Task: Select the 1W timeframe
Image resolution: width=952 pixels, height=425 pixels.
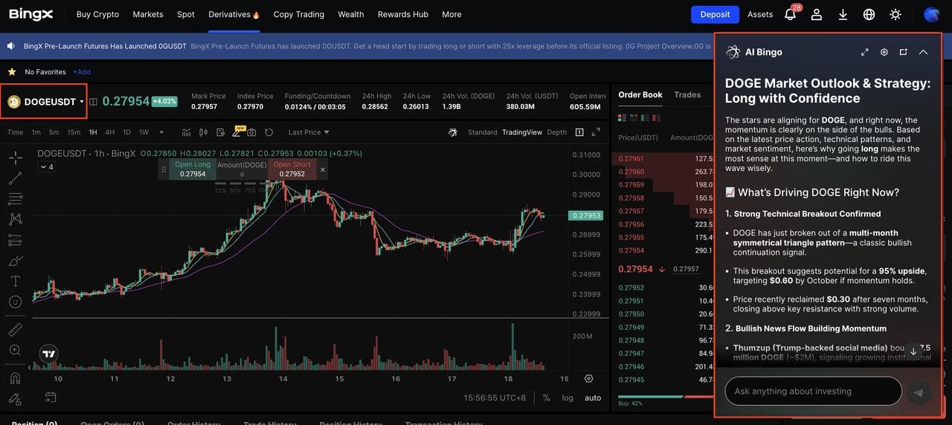Action: (x=144, y=132)
